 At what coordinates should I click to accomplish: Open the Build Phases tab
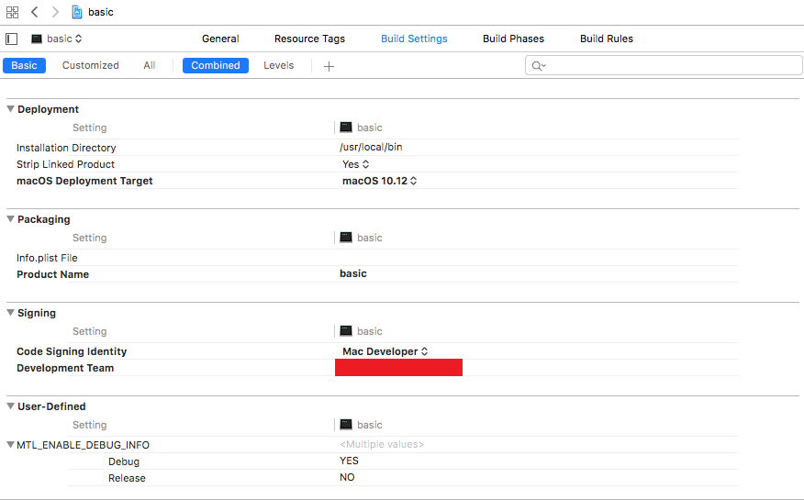(x=513, y=39)
